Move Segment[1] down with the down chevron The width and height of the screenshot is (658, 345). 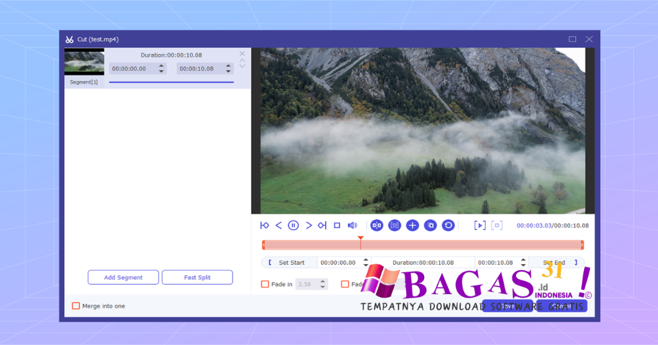click(x=242, y=66)
